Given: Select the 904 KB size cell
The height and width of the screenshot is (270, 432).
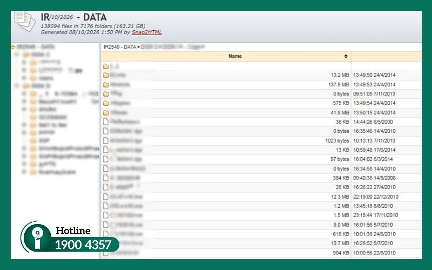Looking at the screenshot, I should (x=341, y=253).
